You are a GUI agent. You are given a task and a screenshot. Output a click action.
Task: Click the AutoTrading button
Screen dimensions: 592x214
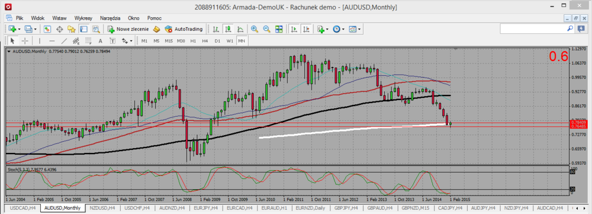tap(184, 28)
